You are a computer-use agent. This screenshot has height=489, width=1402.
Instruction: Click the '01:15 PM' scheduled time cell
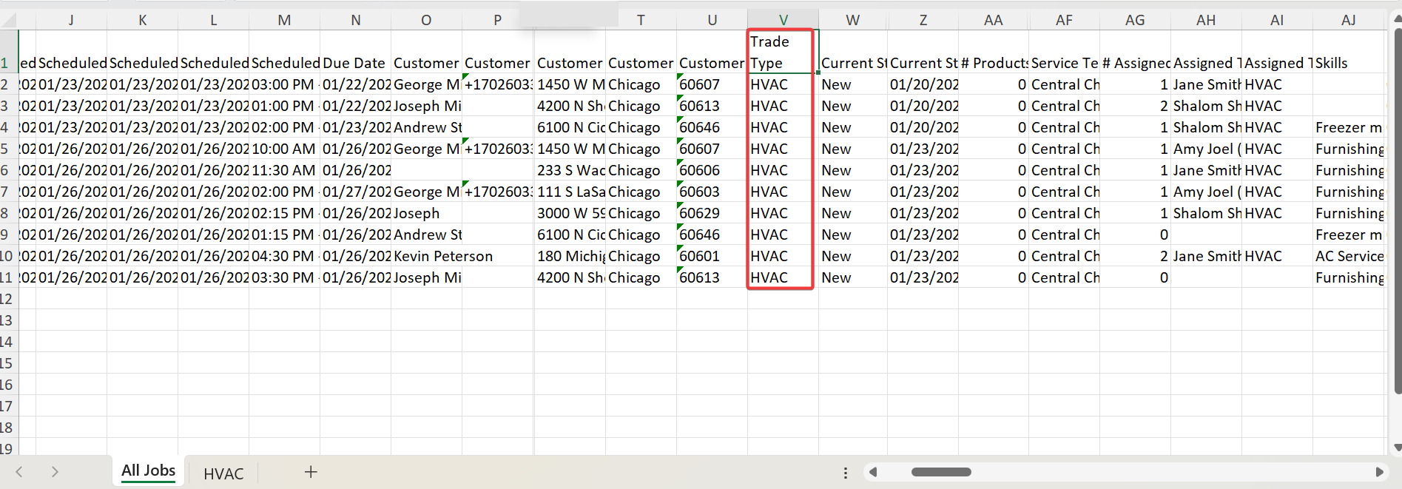pos(284,235)
